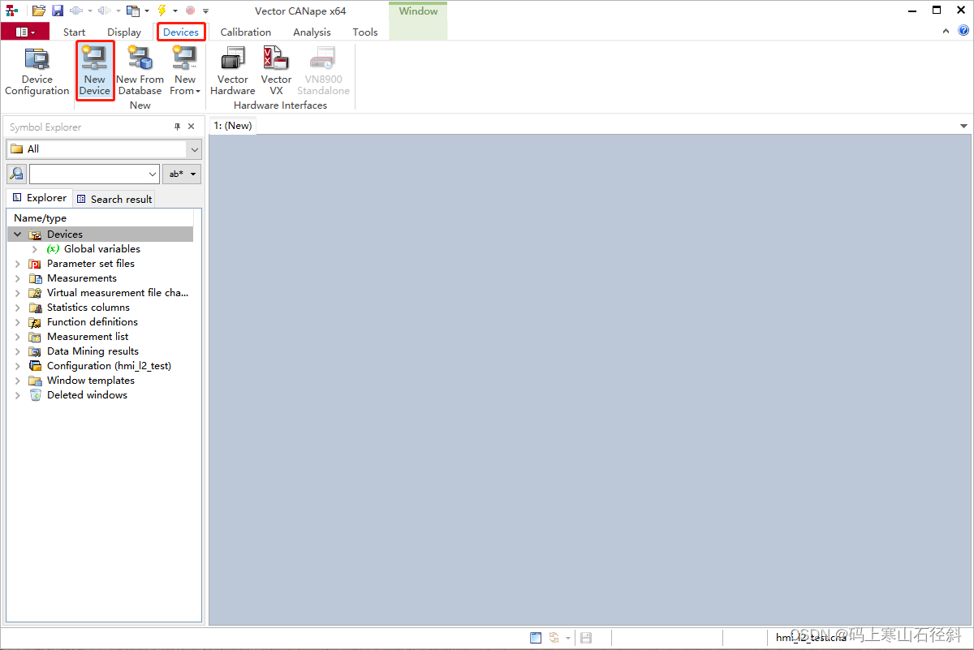The width and height of the screenshot is (974, 650).
Task: Click the window icon in status bar
Action: [x=536, y=638]
